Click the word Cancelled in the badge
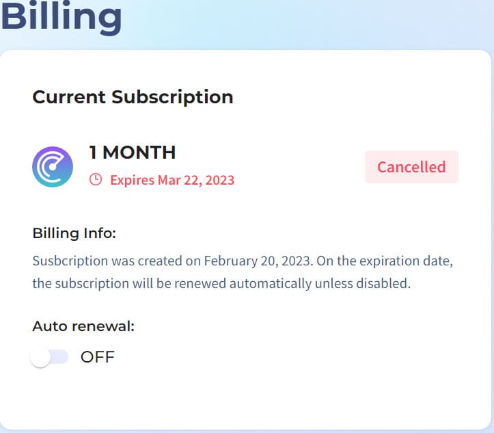The height and width of the screenshot is (433, 494). coord(411,167)
